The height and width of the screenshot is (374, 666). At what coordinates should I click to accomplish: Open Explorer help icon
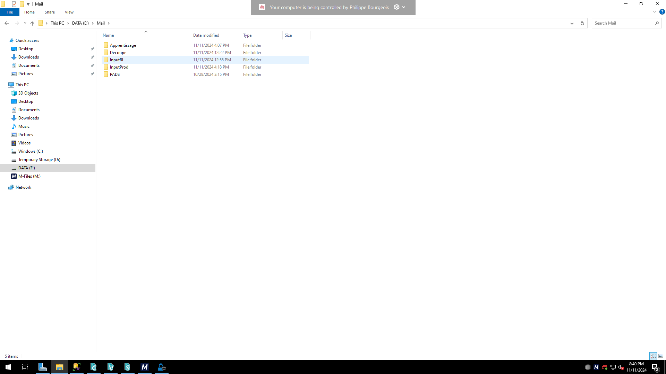click(662, 12)
